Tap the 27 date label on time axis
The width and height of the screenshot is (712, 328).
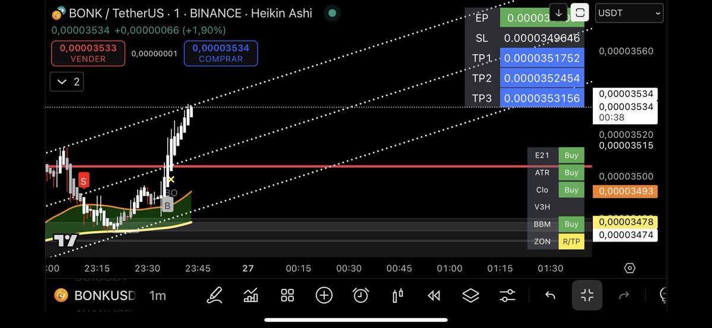pyautogui.click(x=248, y=268)
